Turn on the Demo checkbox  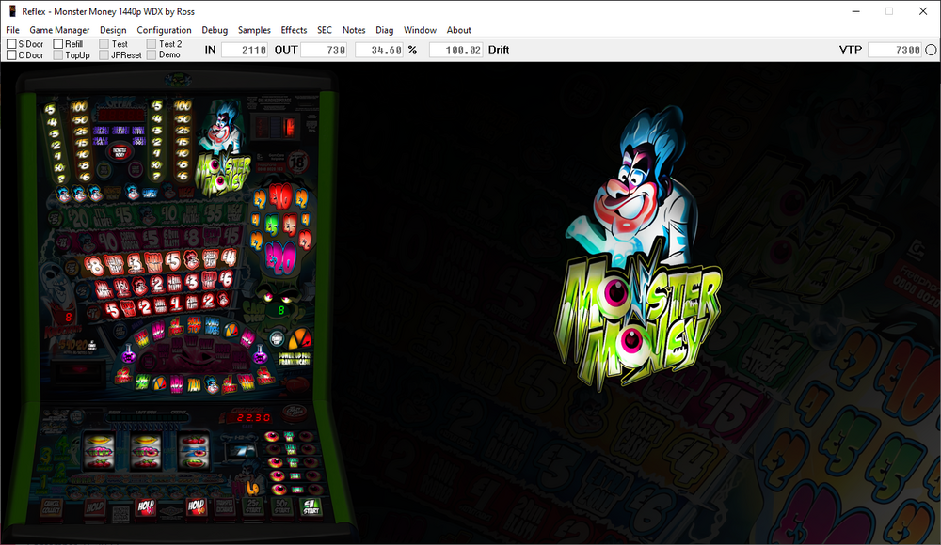pyautogui.click(x=152, y=55)
